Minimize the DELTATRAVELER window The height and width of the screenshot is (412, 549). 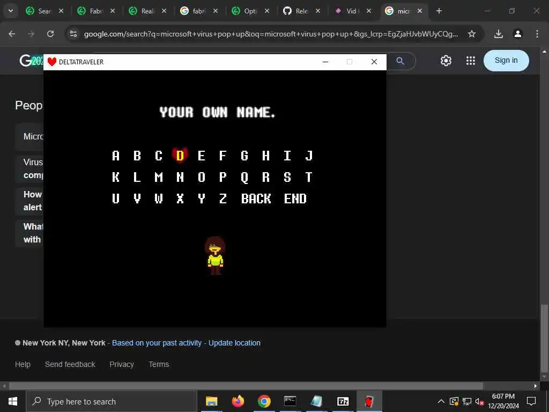pyautogui.click(x=325, y=62)
